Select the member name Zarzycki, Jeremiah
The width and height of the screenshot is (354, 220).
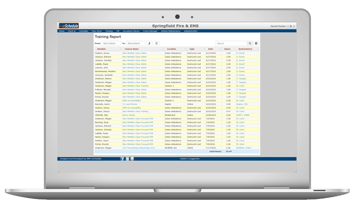tap(104, 75)
